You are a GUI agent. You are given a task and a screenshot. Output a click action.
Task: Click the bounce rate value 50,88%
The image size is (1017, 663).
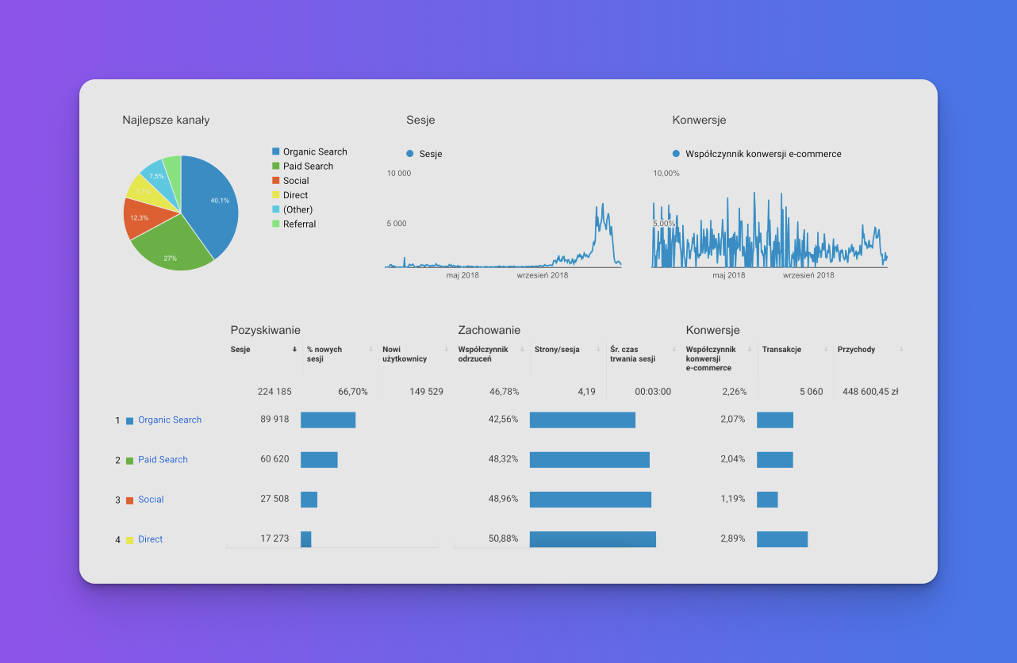[504, 539]
